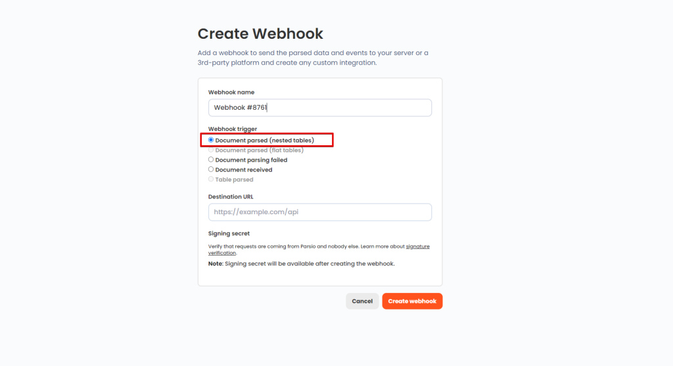The width and height of the screenshot is (673, 366).
Task: Click the Webhook name input field
Action: [x=319, y=108]
